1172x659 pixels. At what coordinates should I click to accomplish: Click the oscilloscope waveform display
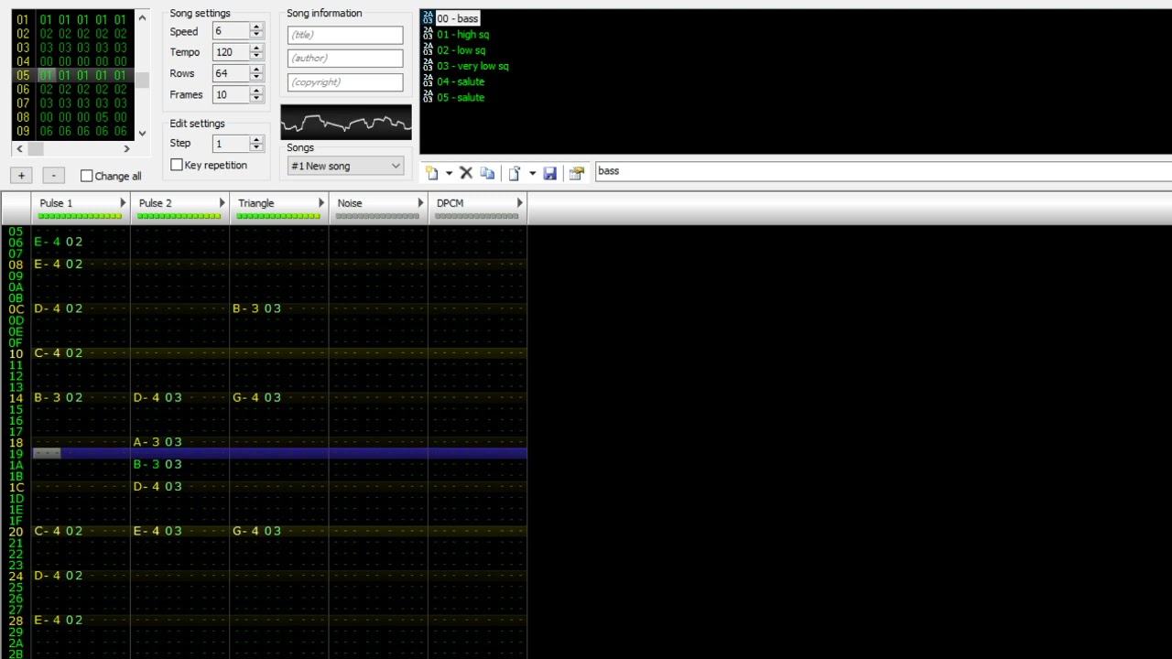[346, 122]
